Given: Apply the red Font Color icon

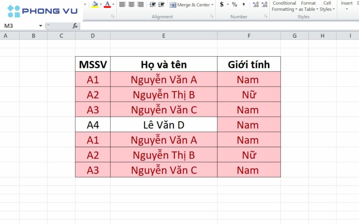Looking at the screenshot, I should tap(107, 5).
